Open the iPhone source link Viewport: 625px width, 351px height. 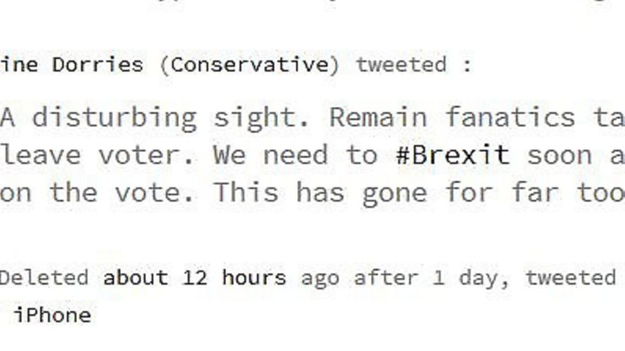point(52,316)
